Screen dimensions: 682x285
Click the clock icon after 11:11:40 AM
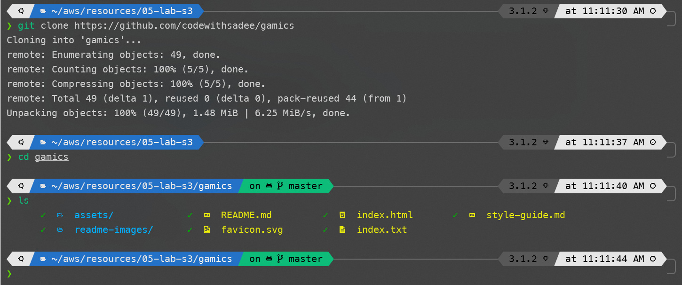click(x=653, y=186)
